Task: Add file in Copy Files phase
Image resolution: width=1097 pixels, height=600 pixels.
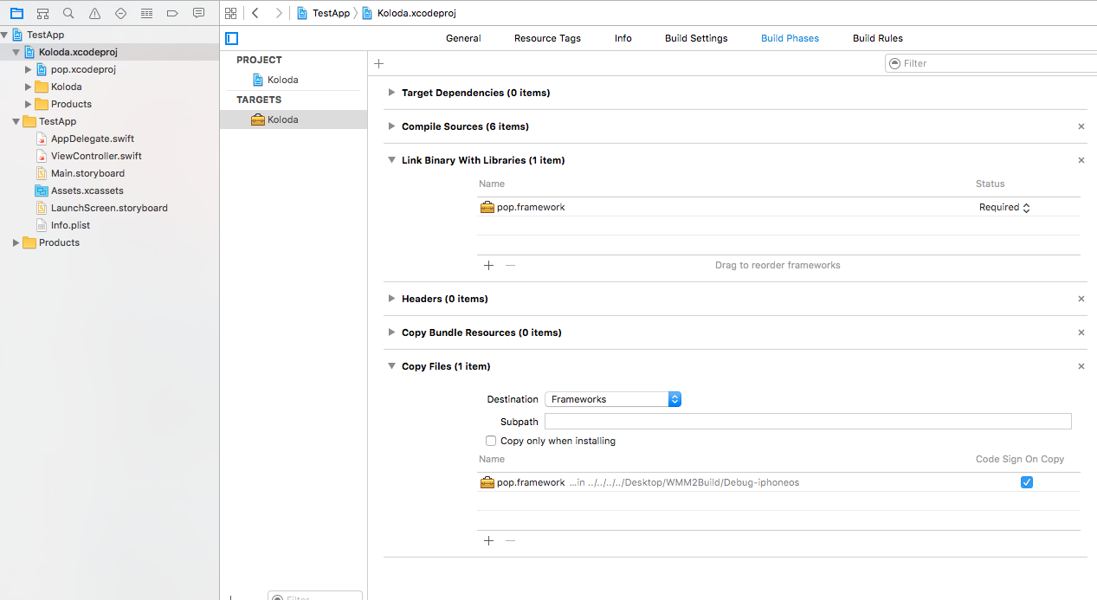Action: [x=488, y=540]
